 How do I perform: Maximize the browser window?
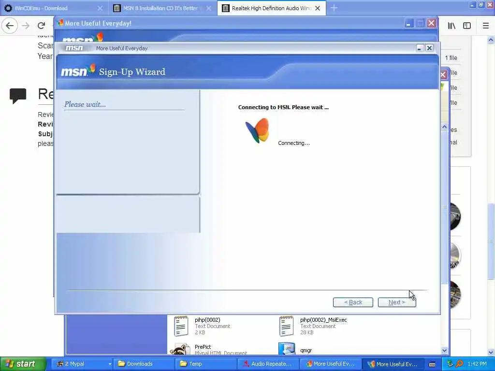click(481, 5)
